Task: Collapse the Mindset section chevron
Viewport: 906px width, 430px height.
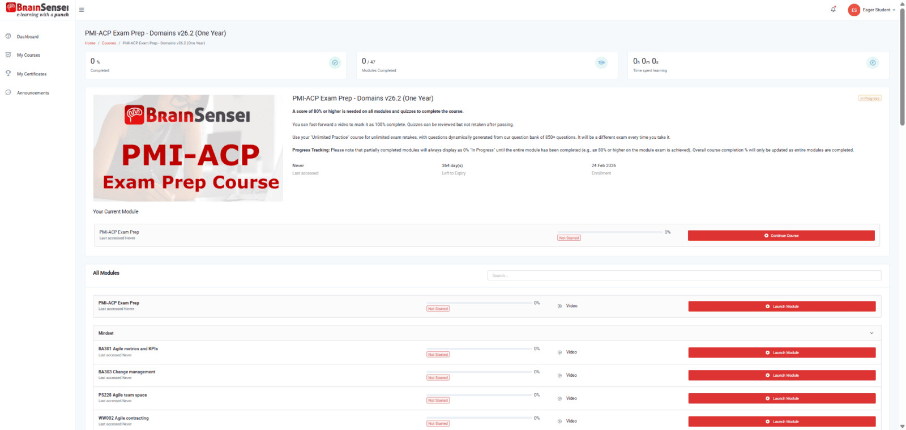Action: point(871,333)
